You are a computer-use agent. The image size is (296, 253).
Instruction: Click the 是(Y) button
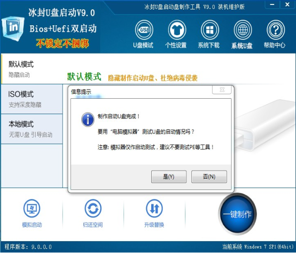pyautogui.click(x=169, y=177)
